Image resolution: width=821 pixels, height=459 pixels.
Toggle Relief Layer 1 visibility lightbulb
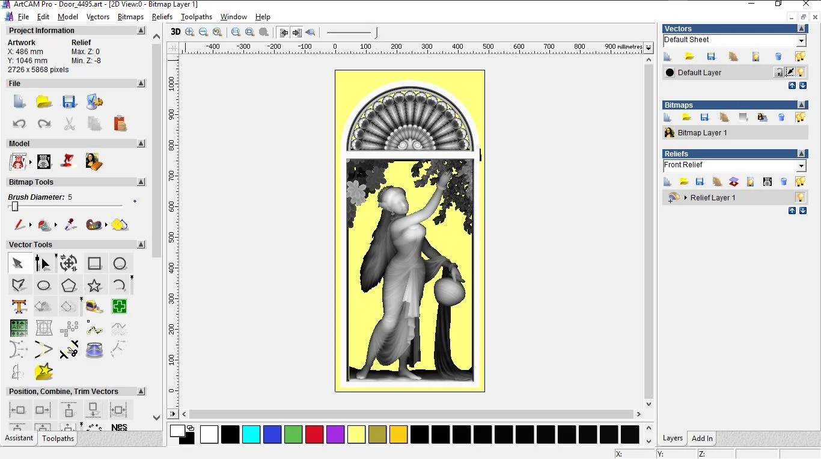[x=800, y=197]
